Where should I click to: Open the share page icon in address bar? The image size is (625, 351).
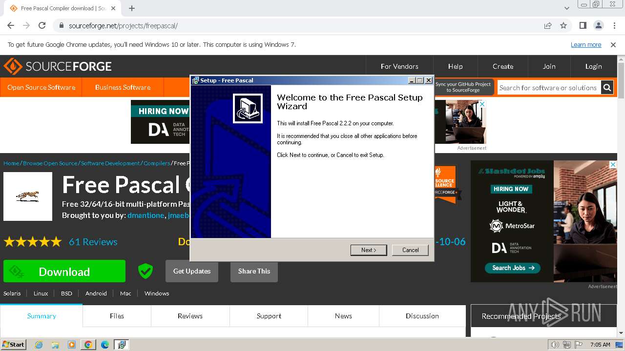[x=548, y=25]
